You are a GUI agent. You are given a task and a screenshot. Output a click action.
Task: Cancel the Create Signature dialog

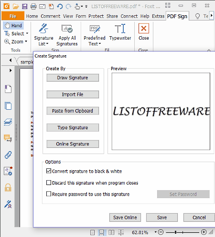[x=199, y=217]
